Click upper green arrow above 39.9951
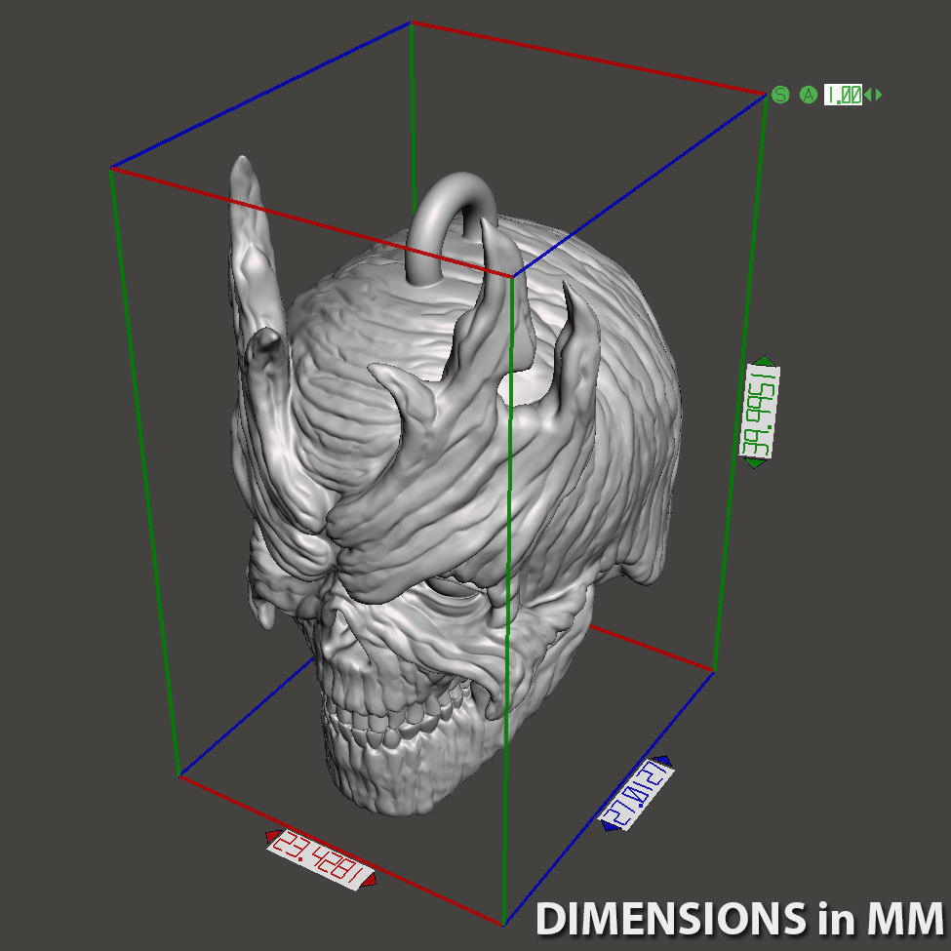This screenshot has height=951, width=951. (764, 361)
